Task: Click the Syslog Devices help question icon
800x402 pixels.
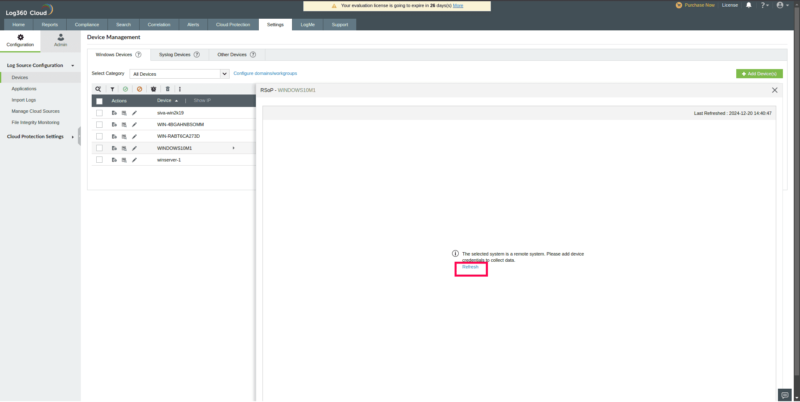Action: [197, 55]
